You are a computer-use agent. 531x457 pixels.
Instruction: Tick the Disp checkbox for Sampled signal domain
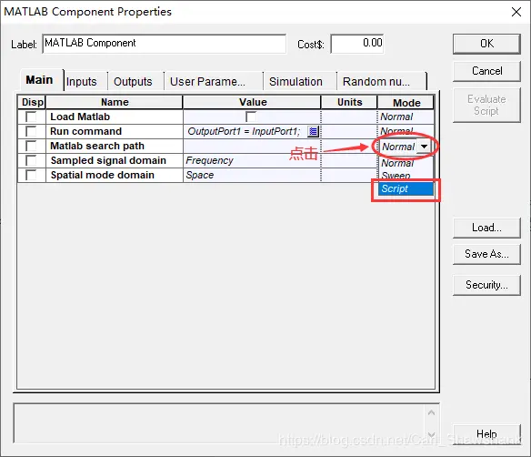click(x=31, y=160)
